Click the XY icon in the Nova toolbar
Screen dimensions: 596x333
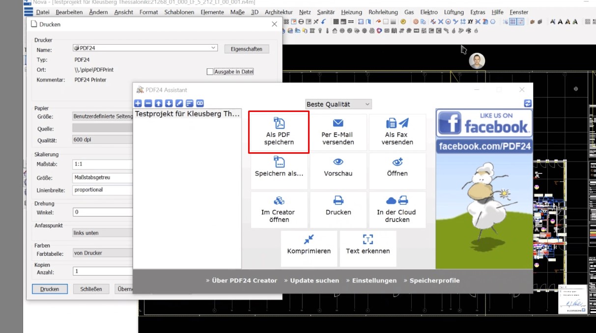pos(470,22)
